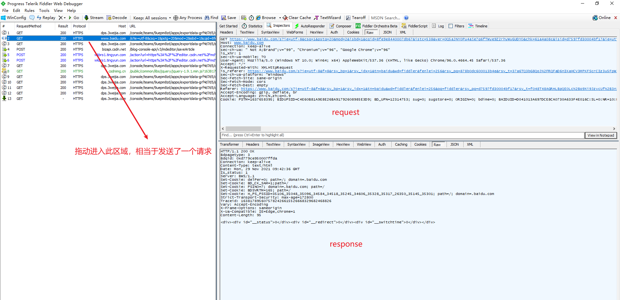This screenshot has width=620, height=300.
Task: Open the Timeline tab
Action: [478, 26]
